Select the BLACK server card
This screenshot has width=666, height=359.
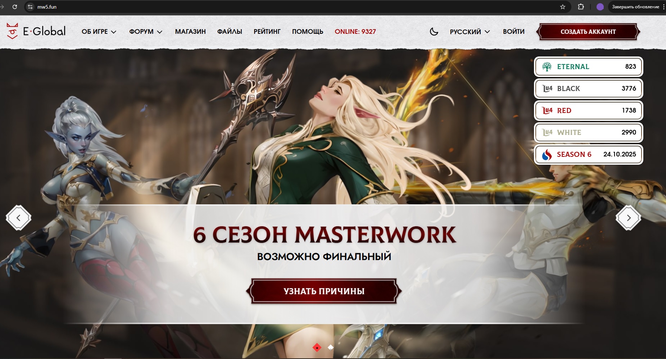(x=589, y=88)
